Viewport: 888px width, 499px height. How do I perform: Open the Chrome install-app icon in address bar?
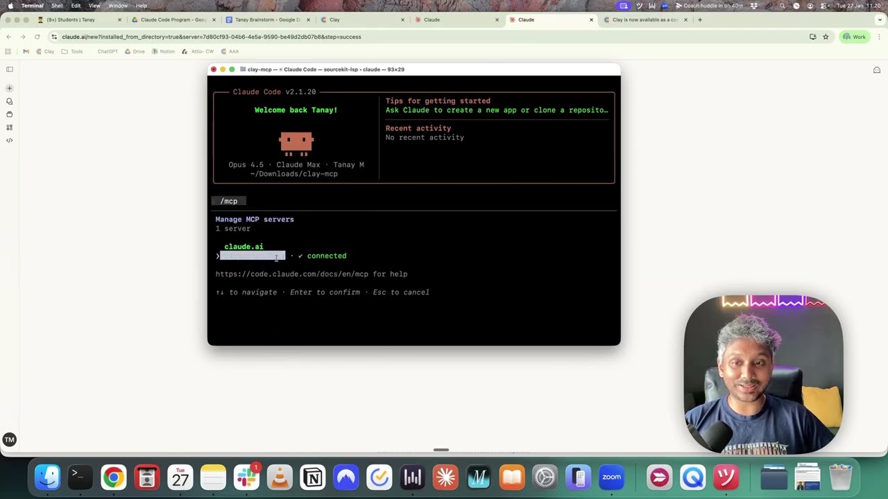[812, 37]
